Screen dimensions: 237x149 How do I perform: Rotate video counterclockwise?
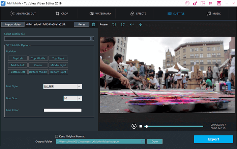pos(114,24)
